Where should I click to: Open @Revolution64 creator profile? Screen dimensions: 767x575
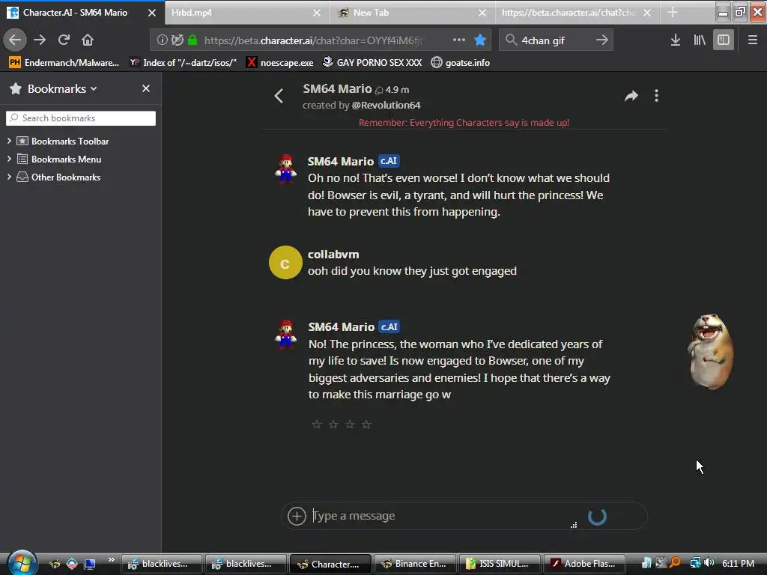386,105
